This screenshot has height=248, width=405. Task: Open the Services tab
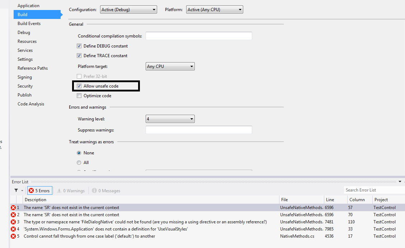point(25,50)
